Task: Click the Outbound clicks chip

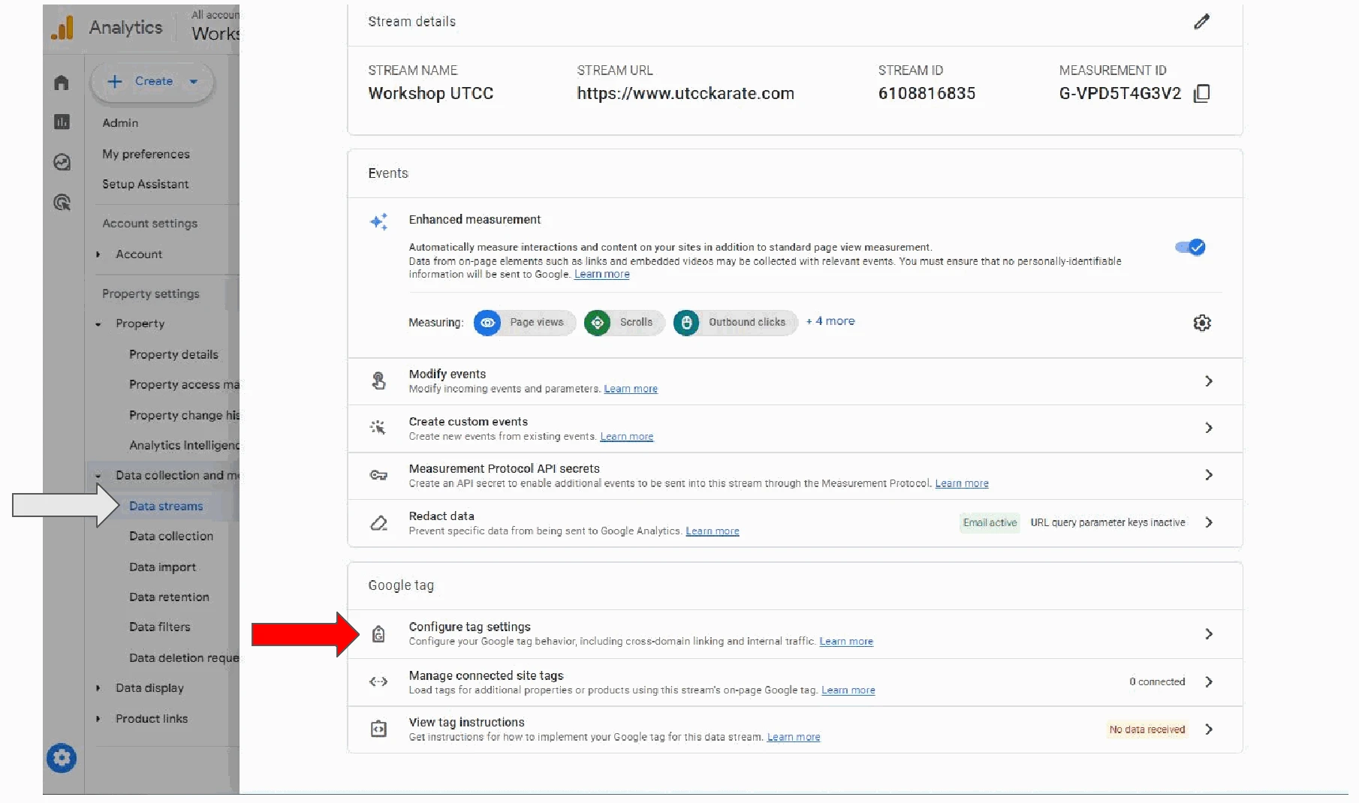Action: (735, 323)
